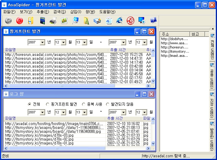Click the Internet Explorer toolbar icon
This screenshot has width=217, height=160.
click(119, 21)
